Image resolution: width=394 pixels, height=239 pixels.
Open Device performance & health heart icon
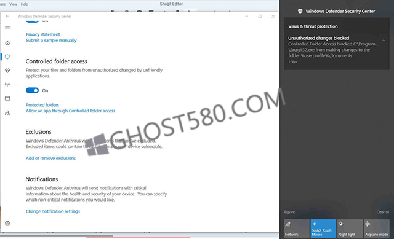7,71
